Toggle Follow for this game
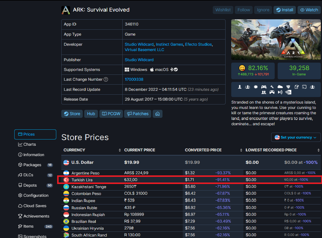The width and height of the screenshot is (322, 238). click(x=244, y=10)
